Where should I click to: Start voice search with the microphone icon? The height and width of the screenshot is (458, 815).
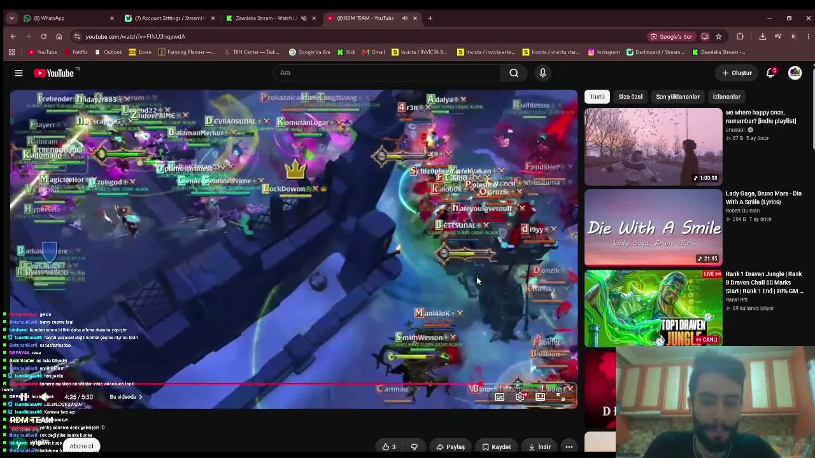pyautogui.click(x=542, y=73)
